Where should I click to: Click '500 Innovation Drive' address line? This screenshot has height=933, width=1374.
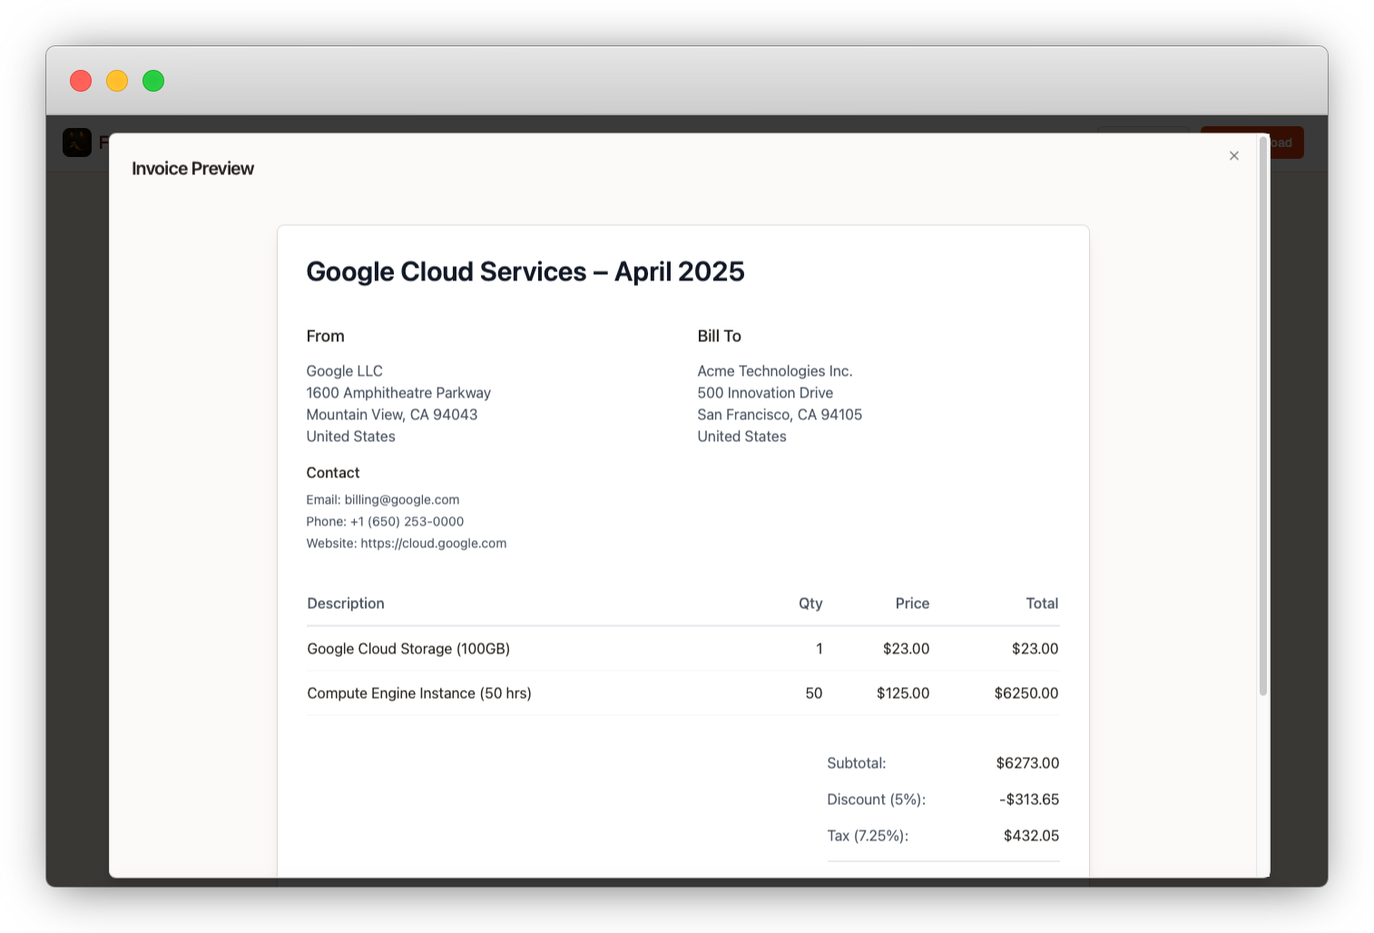click(765, 393)
